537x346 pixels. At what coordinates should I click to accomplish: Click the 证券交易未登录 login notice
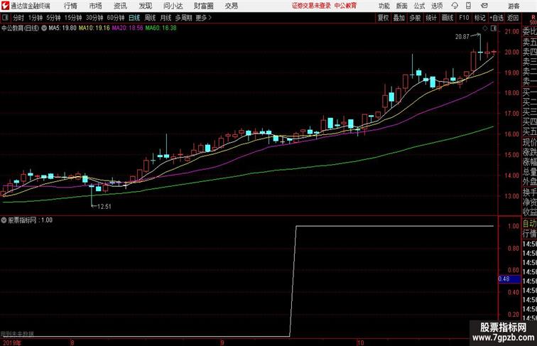(311, 6)
